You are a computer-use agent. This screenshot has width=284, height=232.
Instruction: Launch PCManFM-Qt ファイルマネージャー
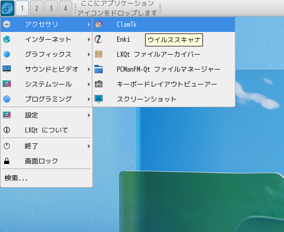[164, 69]
